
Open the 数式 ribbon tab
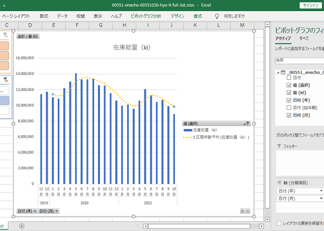tap(44, 16)
